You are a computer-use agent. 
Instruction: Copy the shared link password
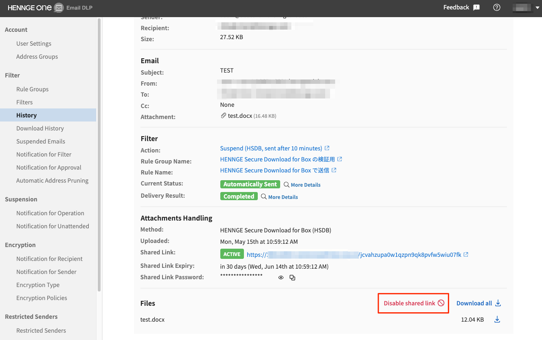292,278
